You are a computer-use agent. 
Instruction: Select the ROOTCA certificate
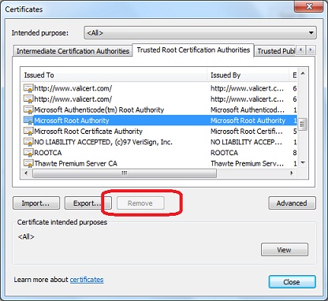159,153
